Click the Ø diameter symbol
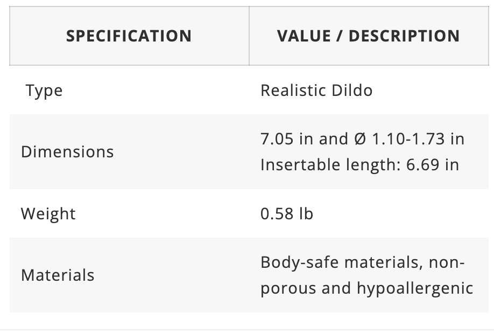 (x=361, y=139)
